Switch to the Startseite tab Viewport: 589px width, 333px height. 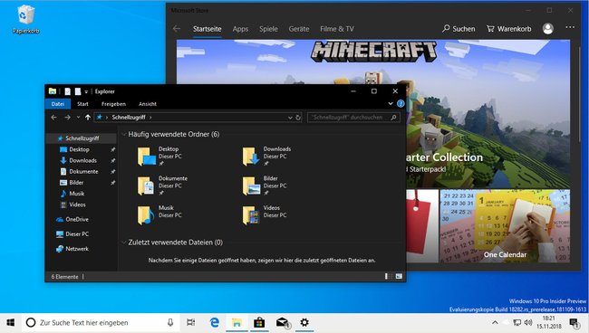(207, 29)
